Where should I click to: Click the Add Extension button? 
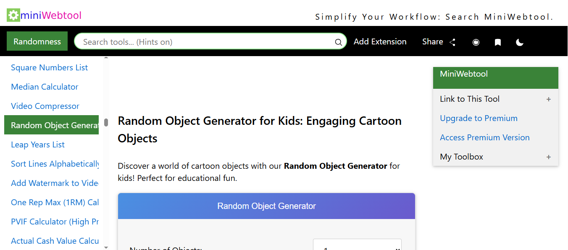point(380,41)
